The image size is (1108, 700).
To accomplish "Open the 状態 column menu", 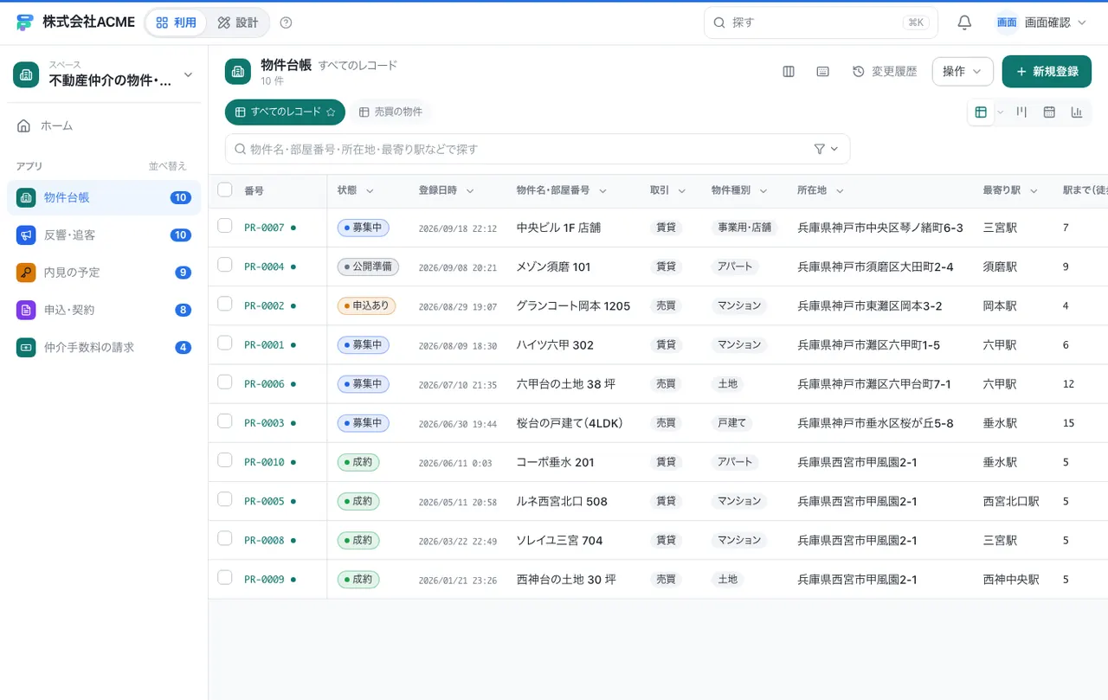I will click(370, 191).
